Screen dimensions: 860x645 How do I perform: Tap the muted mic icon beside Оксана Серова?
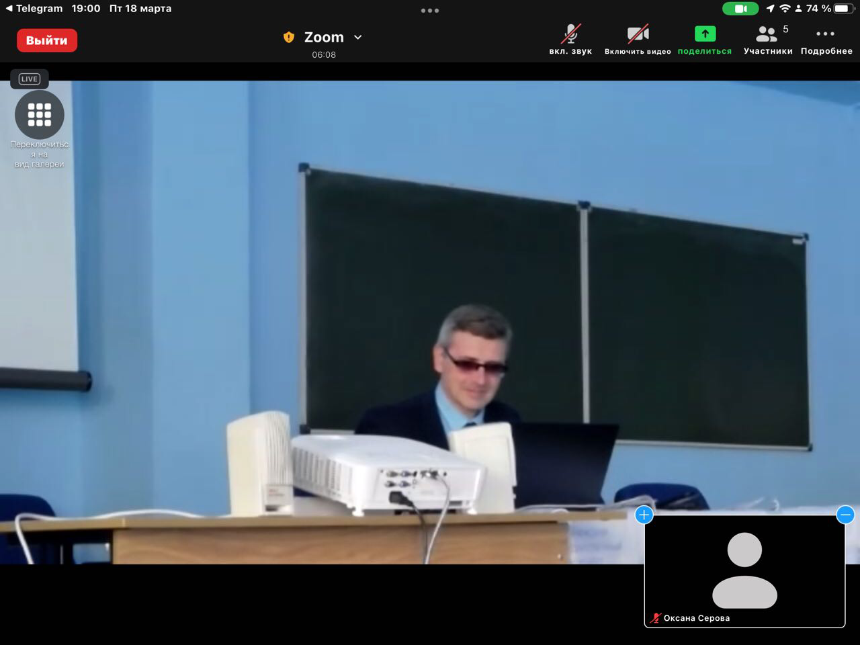tap(656, 618)
